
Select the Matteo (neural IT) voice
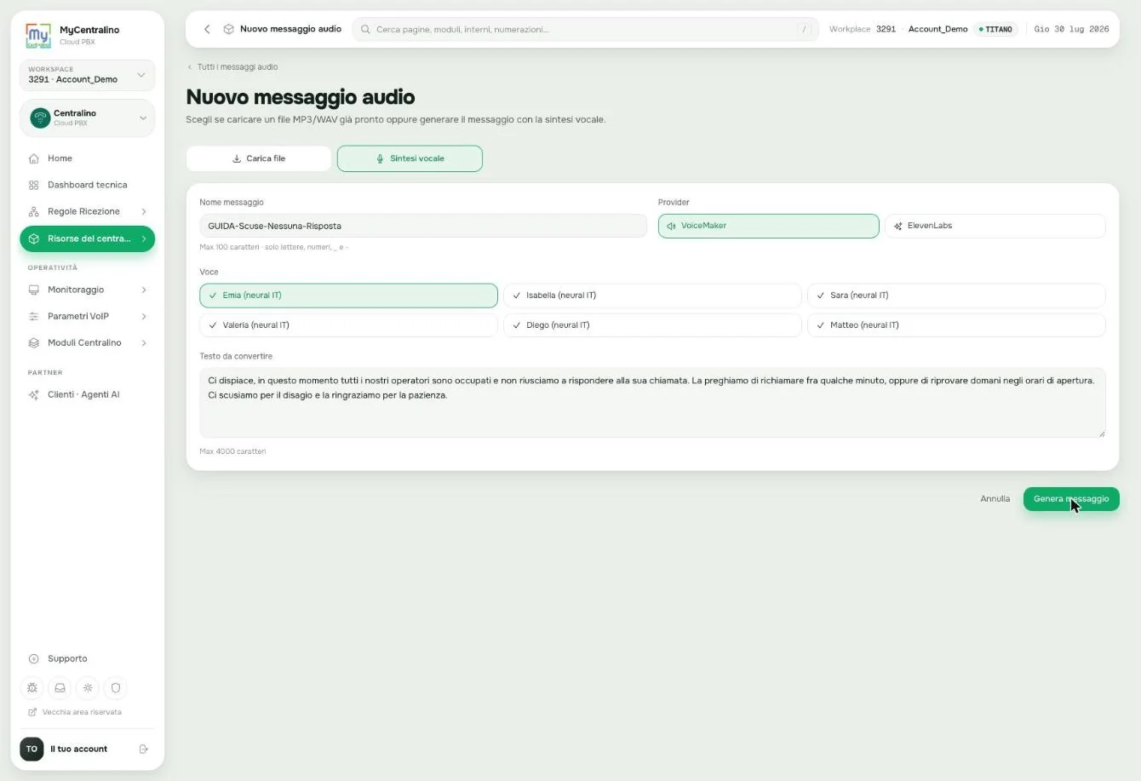coord(956,325)
